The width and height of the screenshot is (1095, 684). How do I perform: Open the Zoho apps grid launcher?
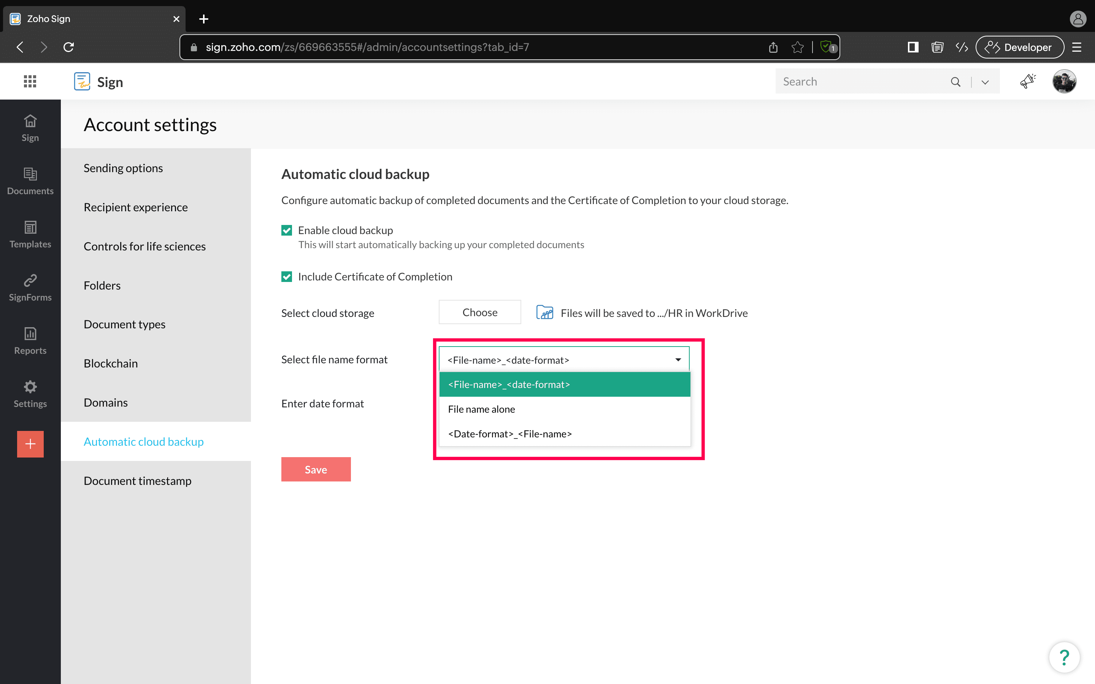click(x=30, y=81)
